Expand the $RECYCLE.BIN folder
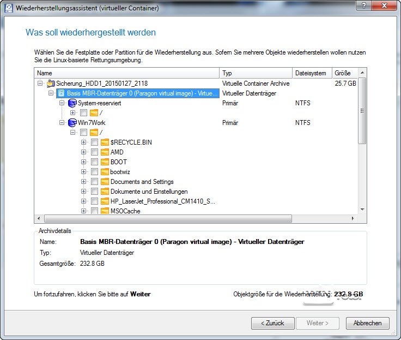 83,142
